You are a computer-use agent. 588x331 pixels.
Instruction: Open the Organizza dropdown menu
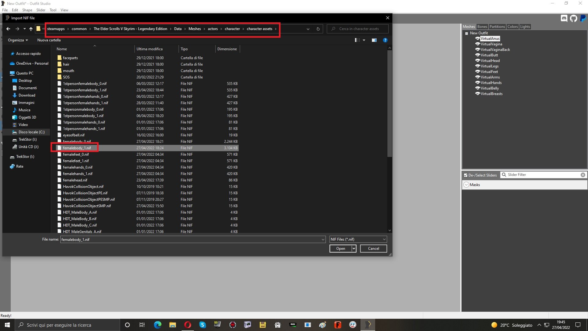[x=18, y=40]
